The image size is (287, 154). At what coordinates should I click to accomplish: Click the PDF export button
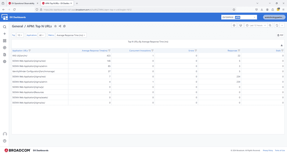click(x=280, y=35)
